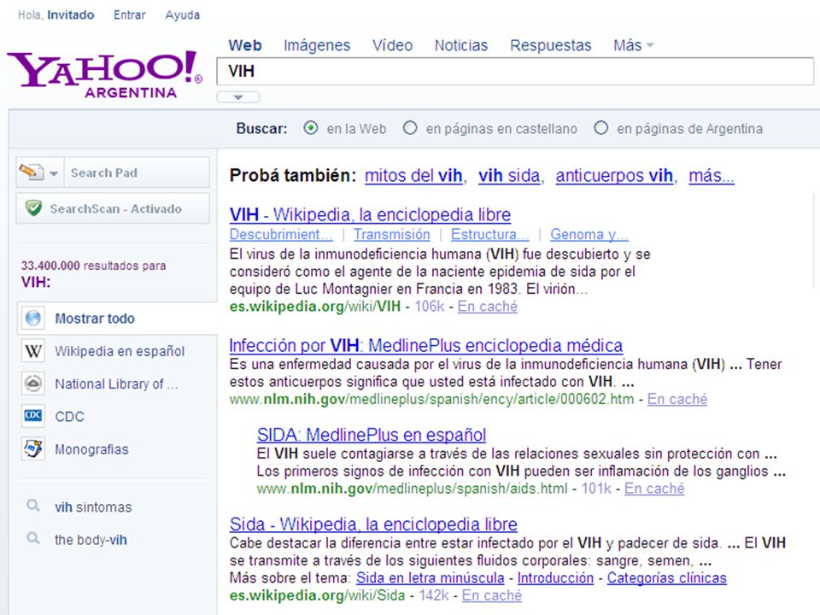Open En caché for es.wikipedia.org/wiki/VIH

tap(488, 307)
